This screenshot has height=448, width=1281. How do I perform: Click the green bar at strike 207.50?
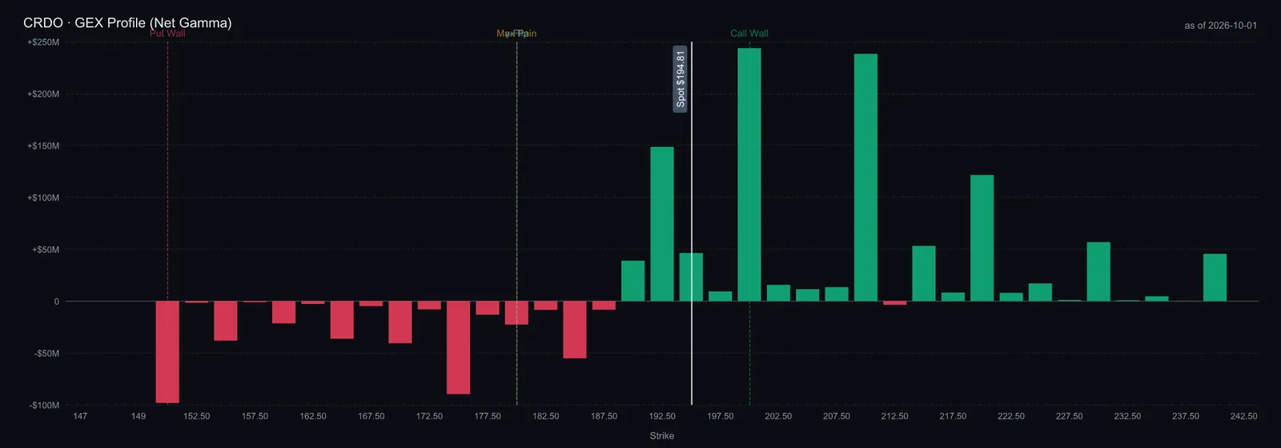(837, 294)
